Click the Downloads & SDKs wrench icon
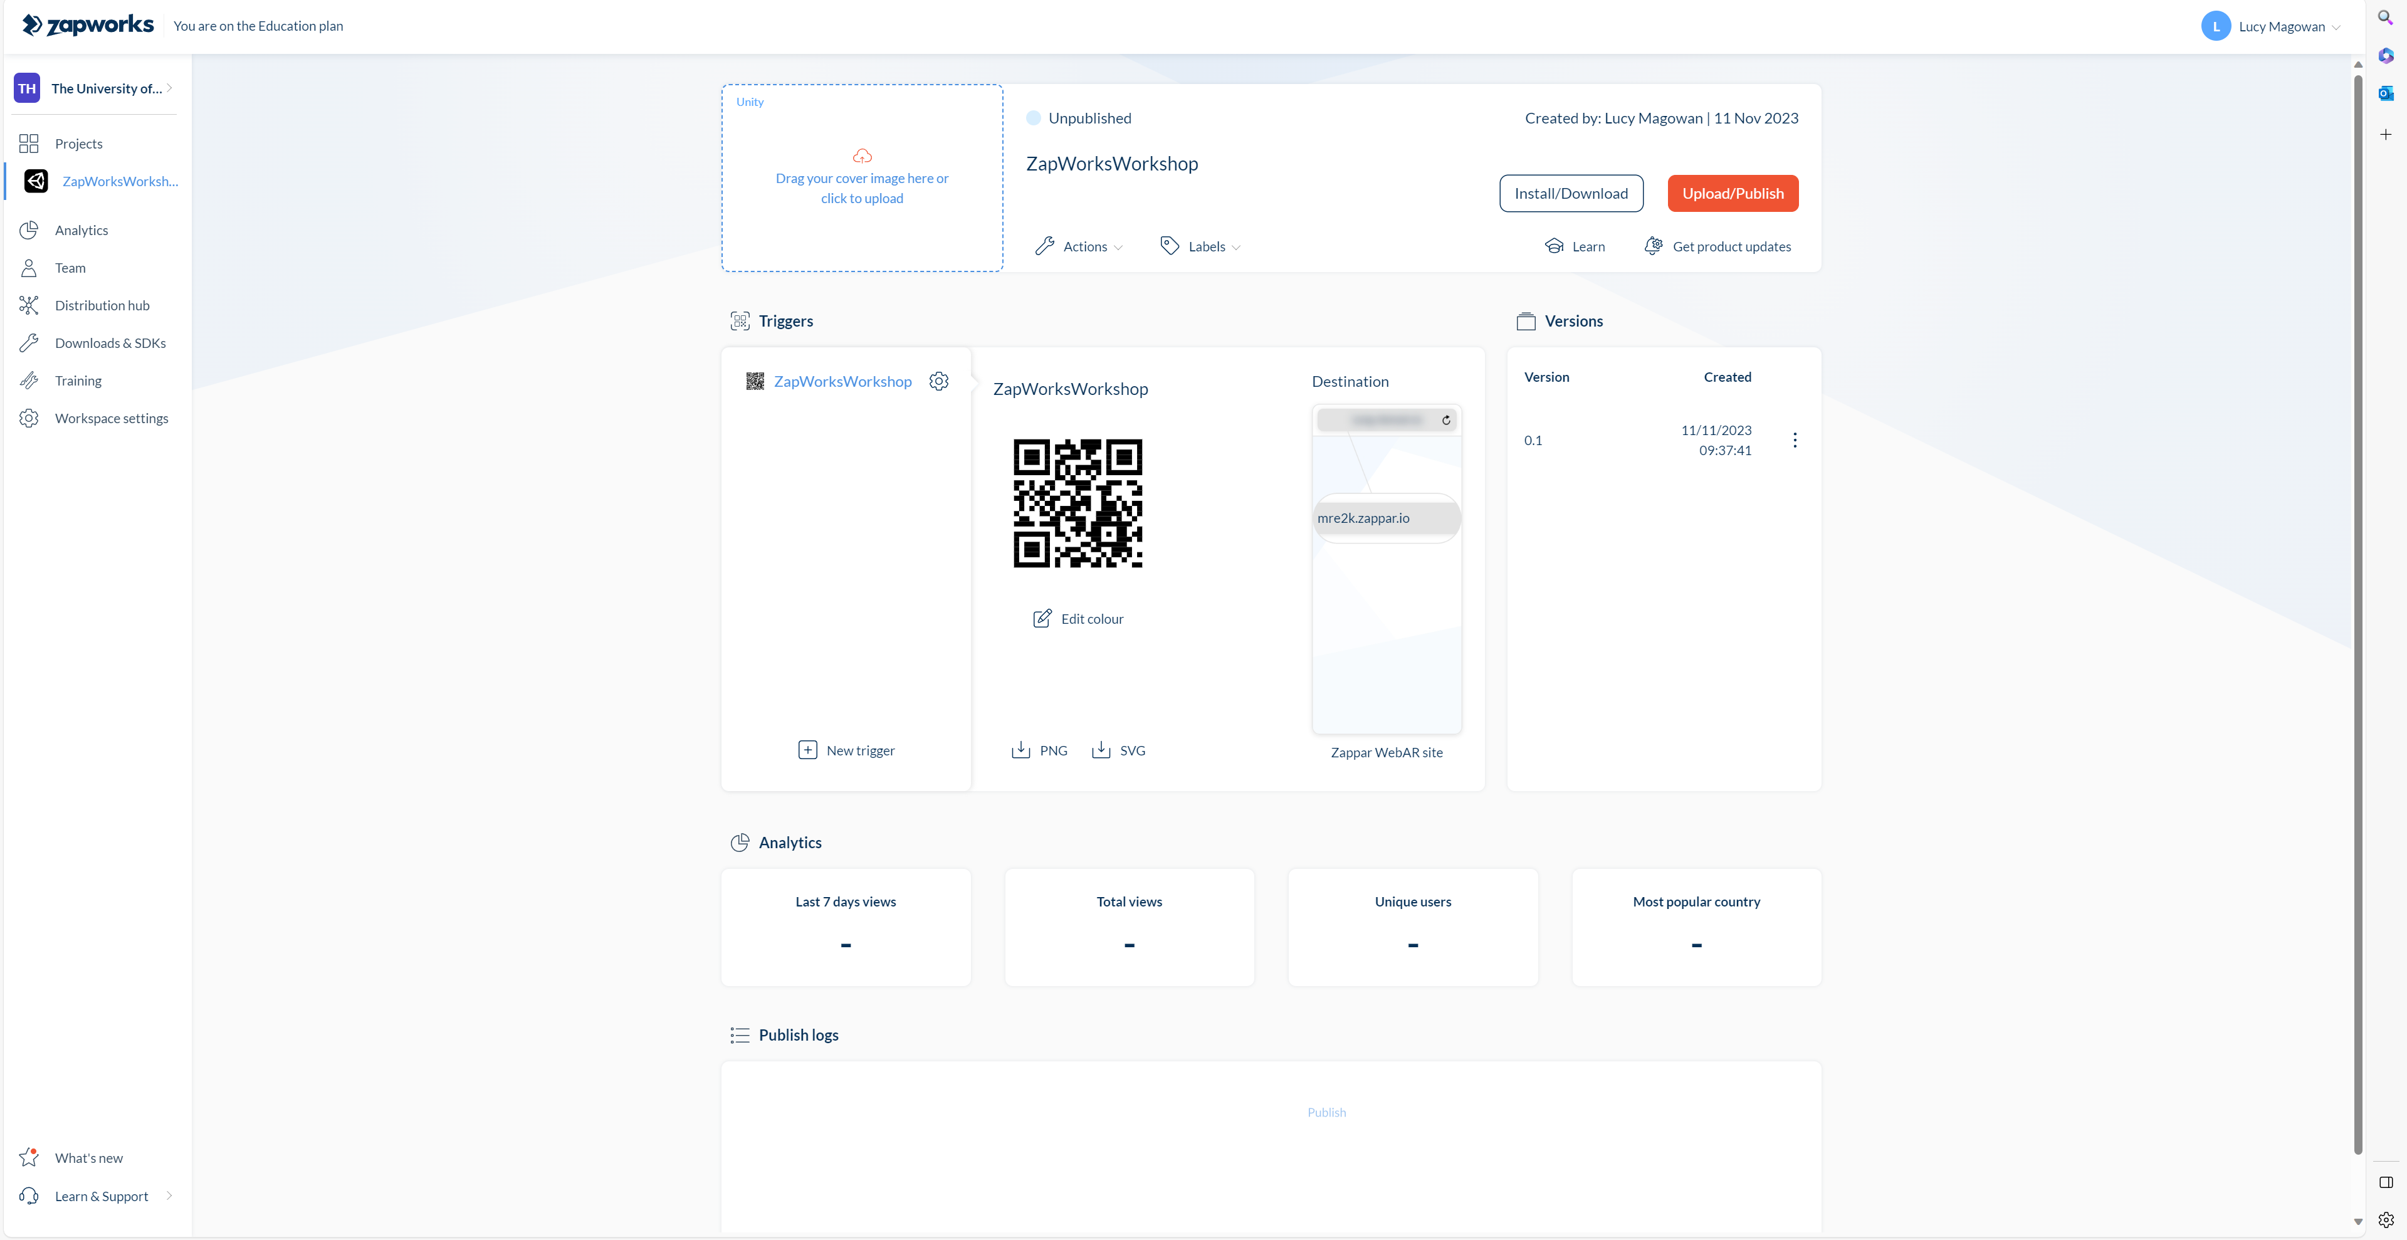This screenshot has width=2407, height=1240. tap(29, 343)
